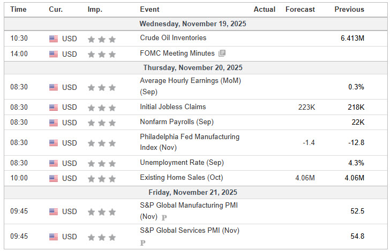391x251 pixels.
Task: Click the Previous column header
Action: click(349, 9)
